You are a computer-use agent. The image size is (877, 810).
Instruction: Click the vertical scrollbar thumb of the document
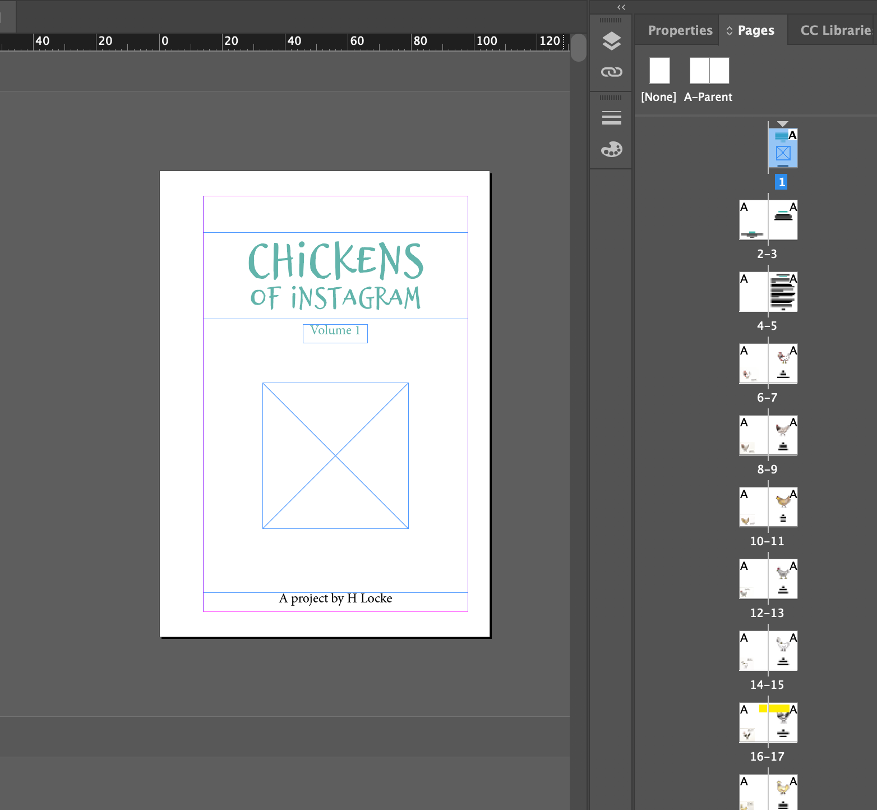coord(579,48)
